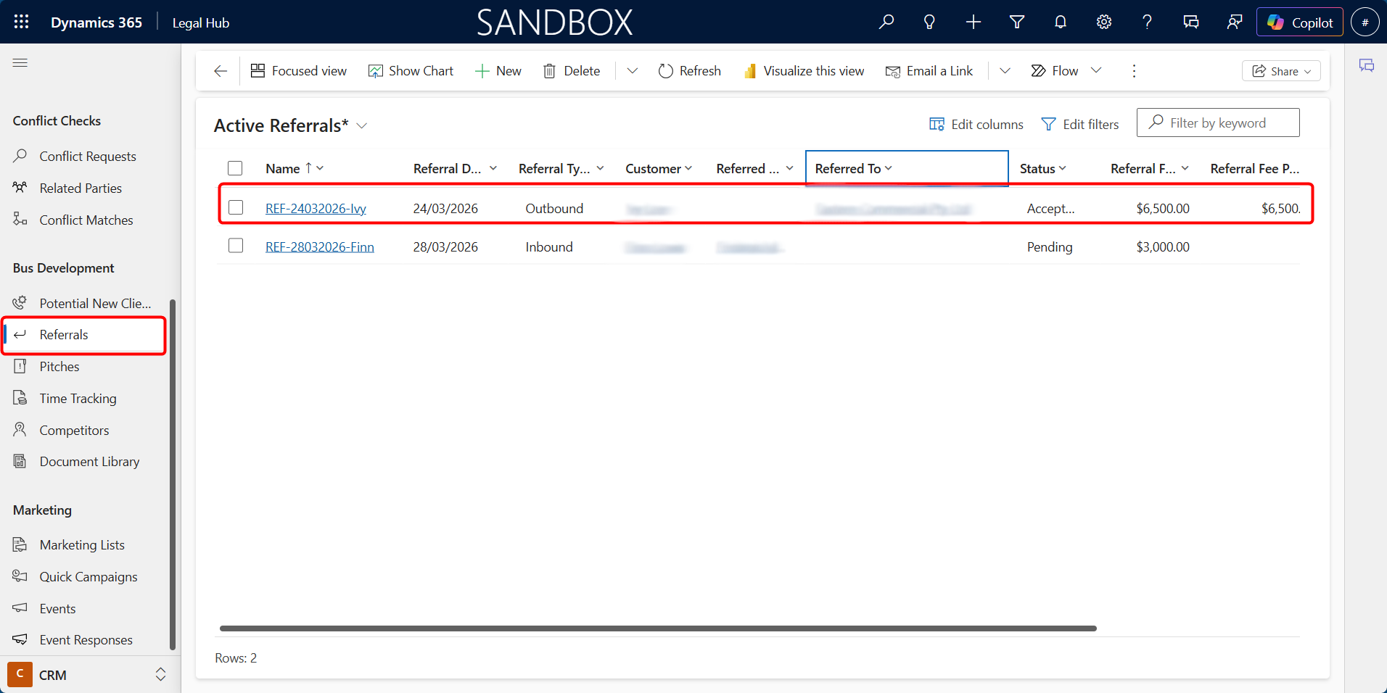Click the horizontal scrollbar under the grid
This screenshot has height=693, width=1387.
point(658,628)
